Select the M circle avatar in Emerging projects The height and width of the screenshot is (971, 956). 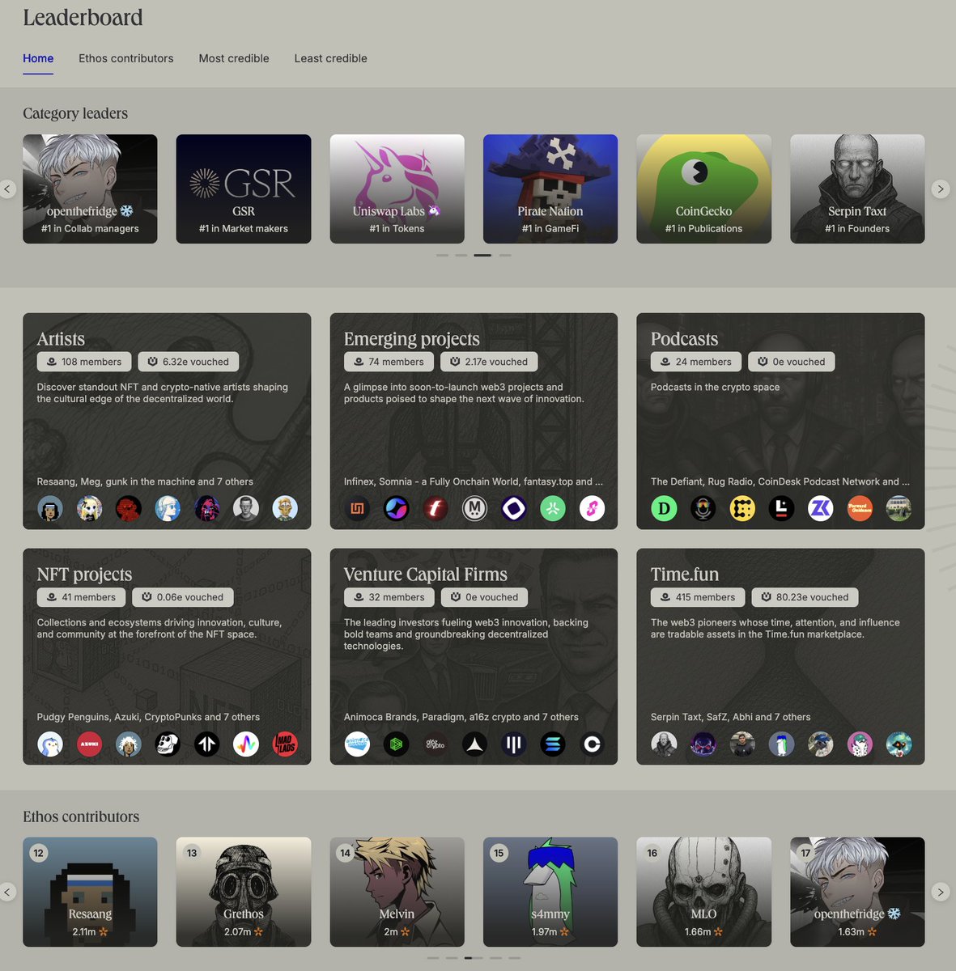474,508
